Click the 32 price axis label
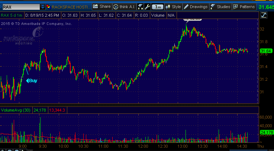 pos(263,29)
